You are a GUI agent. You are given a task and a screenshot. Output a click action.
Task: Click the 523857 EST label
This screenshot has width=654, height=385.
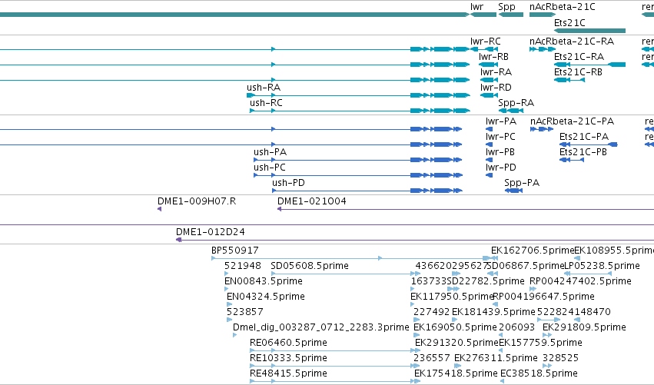tap(245, 312)
